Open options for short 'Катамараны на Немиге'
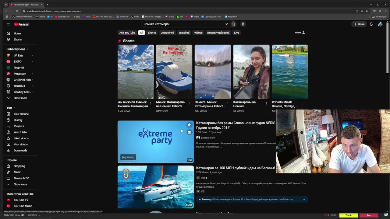The image size is (390, 219). coord(266,103)
